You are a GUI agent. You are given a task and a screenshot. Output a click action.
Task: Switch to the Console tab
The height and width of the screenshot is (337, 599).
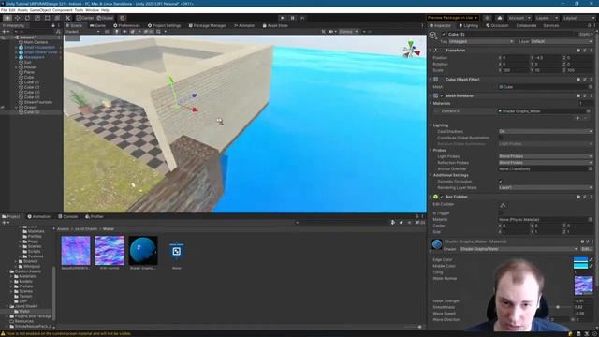(68, 216)
